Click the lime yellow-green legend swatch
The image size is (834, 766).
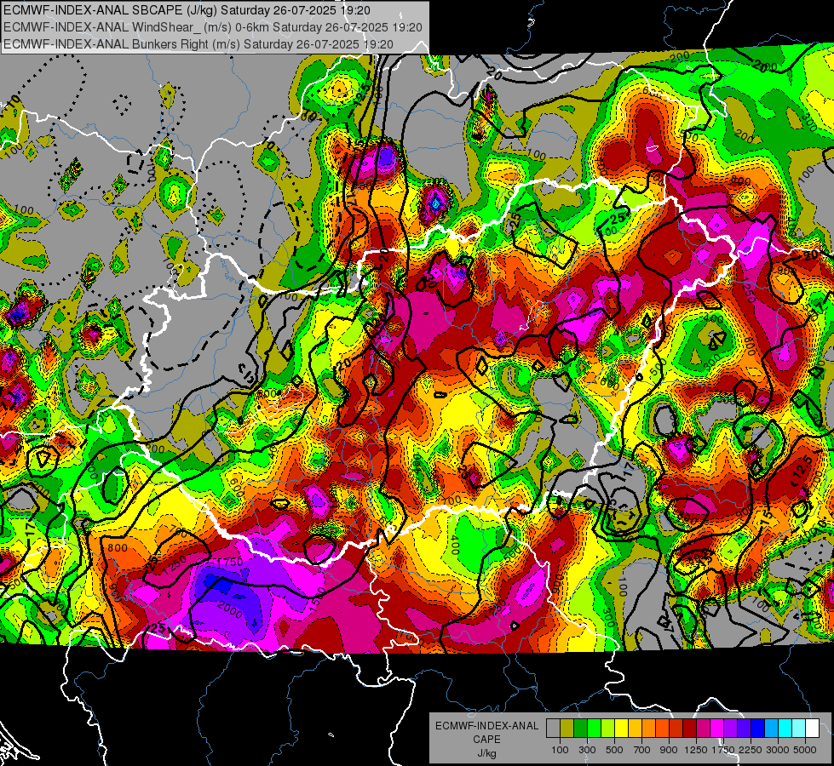coord(608,729)
